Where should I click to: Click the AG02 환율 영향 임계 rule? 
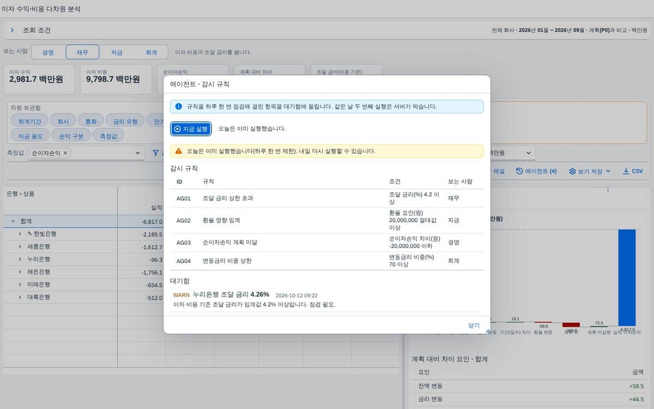(x=327, y=220)
